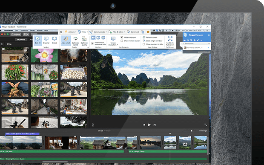
Task: Toggle Monitors as individual tabs checkbox
Action: click(92, 43)
